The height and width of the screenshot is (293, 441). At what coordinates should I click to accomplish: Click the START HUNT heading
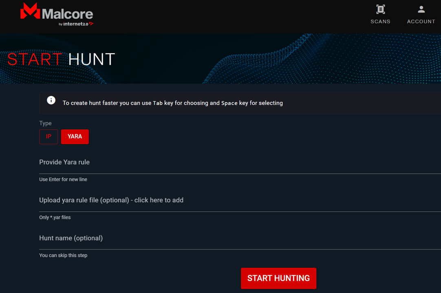point(61,59)
